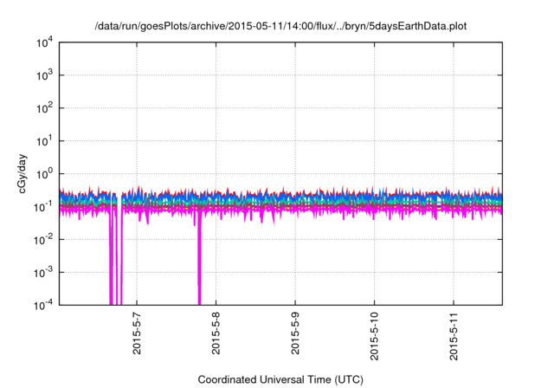Click the 2015-5-7 date tick label
Image resolution: width=554 pixels, height=388 pixels.
137,333
